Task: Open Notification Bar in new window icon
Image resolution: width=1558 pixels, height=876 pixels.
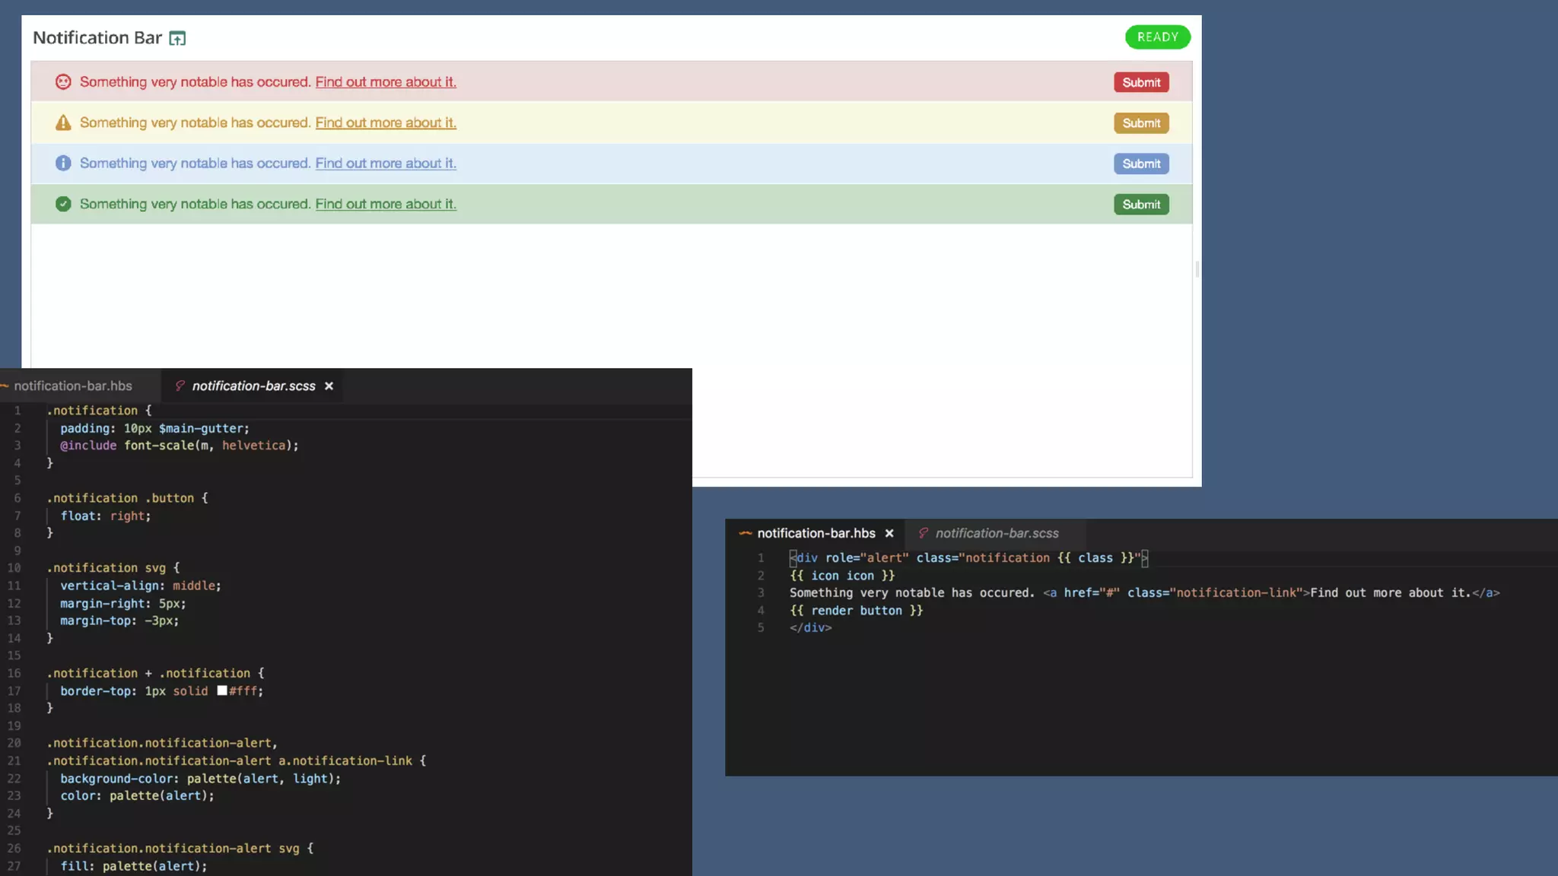Action: (x=177, y=38)
